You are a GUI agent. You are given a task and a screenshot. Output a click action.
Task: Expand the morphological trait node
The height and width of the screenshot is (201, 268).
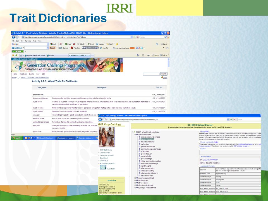(135, 178)
